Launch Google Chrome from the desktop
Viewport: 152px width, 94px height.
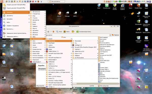click(x=115, y=7)
